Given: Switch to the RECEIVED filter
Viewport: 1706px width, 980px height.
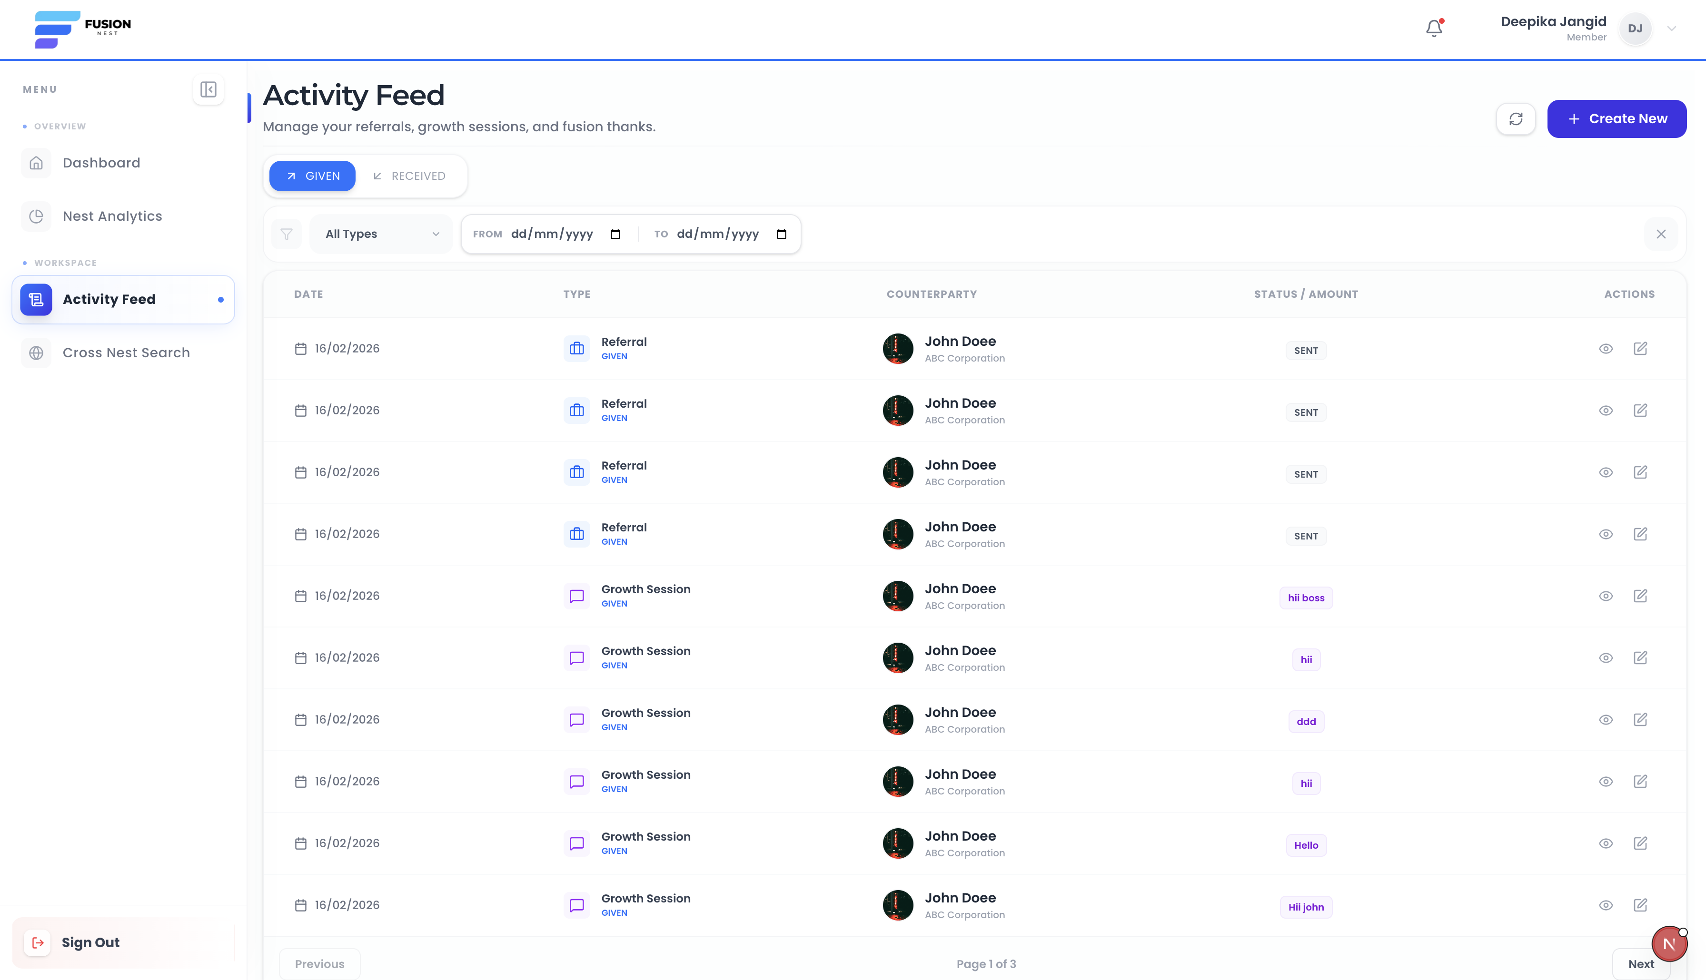Looking at the screenshot, I should [x=410, y=176].
